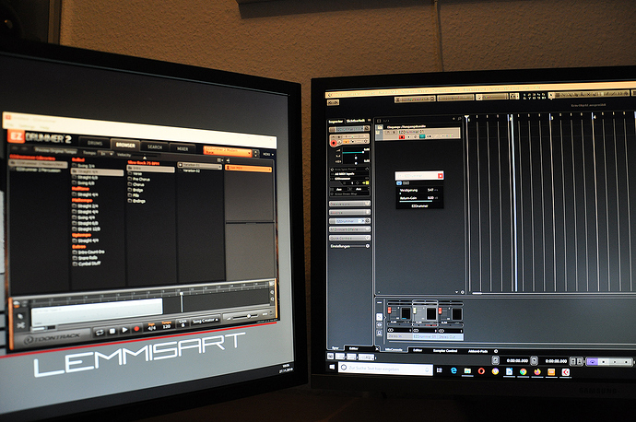
Task: Click the Windows taskbar search box
Action: click(x=385, y=369)
